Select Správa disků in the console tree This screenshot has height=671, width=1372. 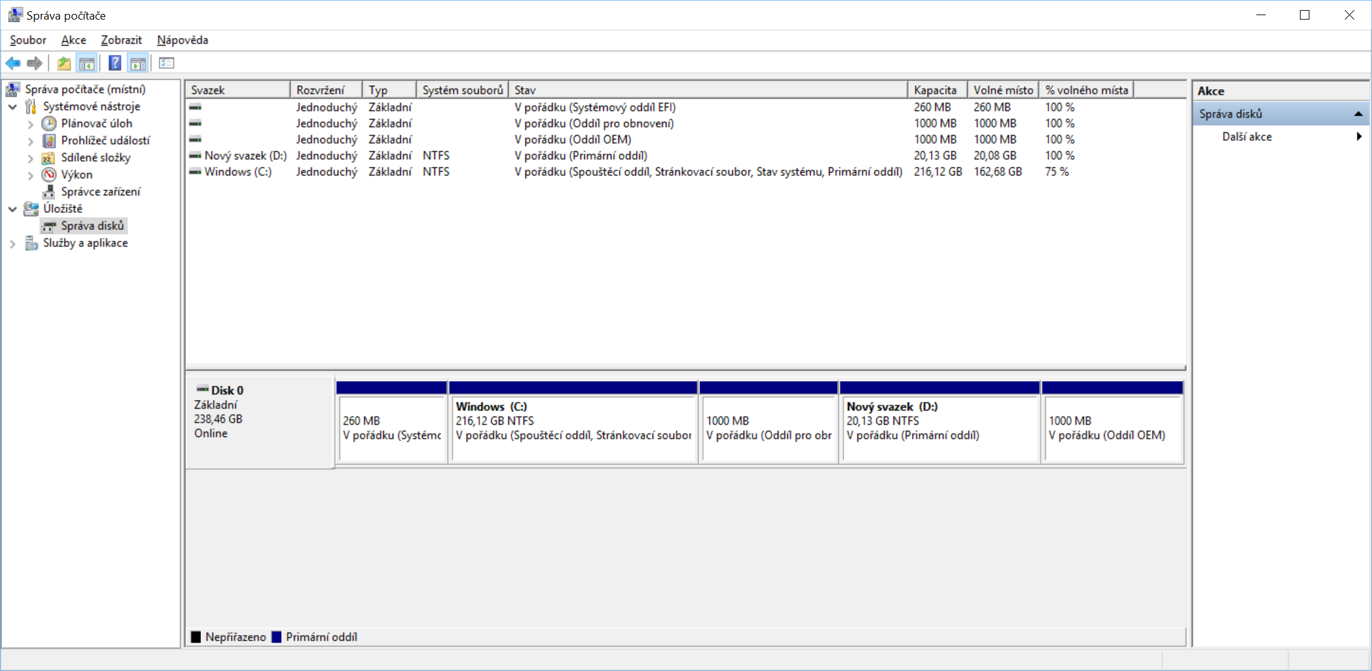point(92,226)
